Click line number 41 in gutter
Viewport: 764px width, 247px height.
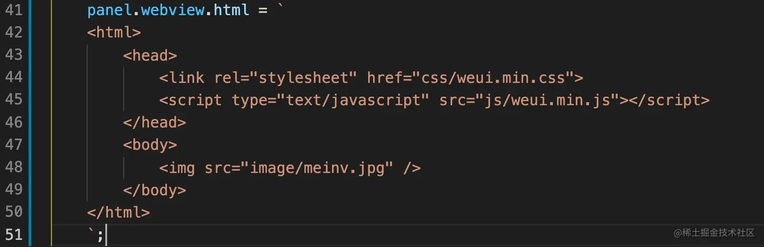pos(13,10)
